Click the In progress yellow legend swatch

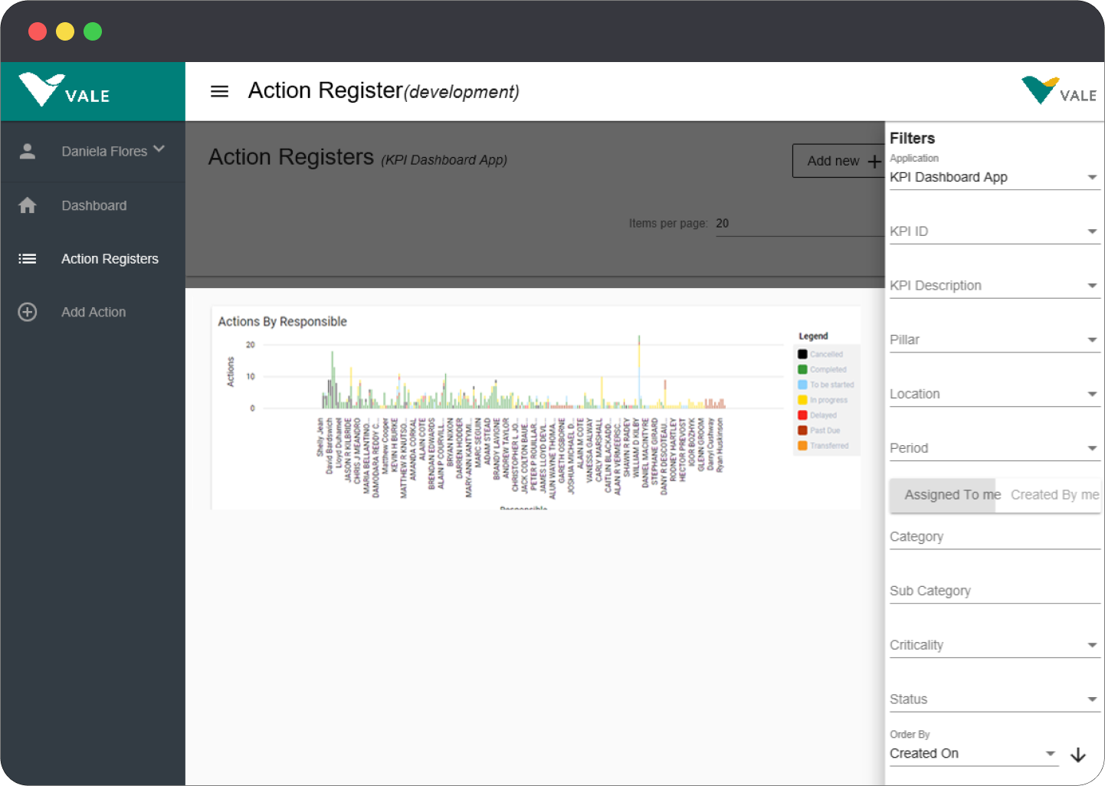(x=802, y=400)
